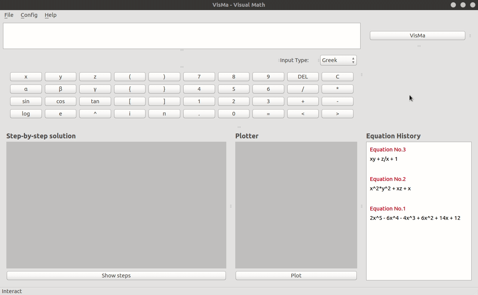Clear input with the C button
The height and width of the screenshot is (295, 478).
337,77
